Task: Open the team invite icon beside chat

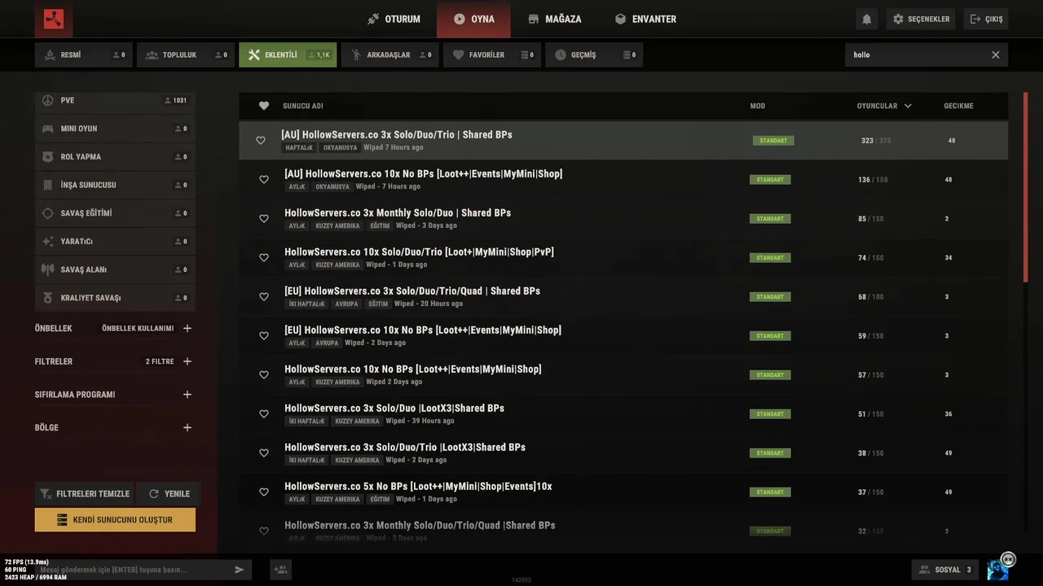Action: coord(281,570)
